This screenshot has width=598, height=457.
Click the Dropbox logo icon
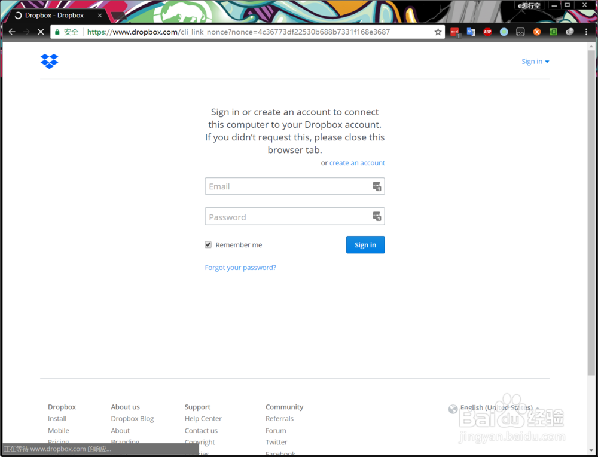coord(50,62)
